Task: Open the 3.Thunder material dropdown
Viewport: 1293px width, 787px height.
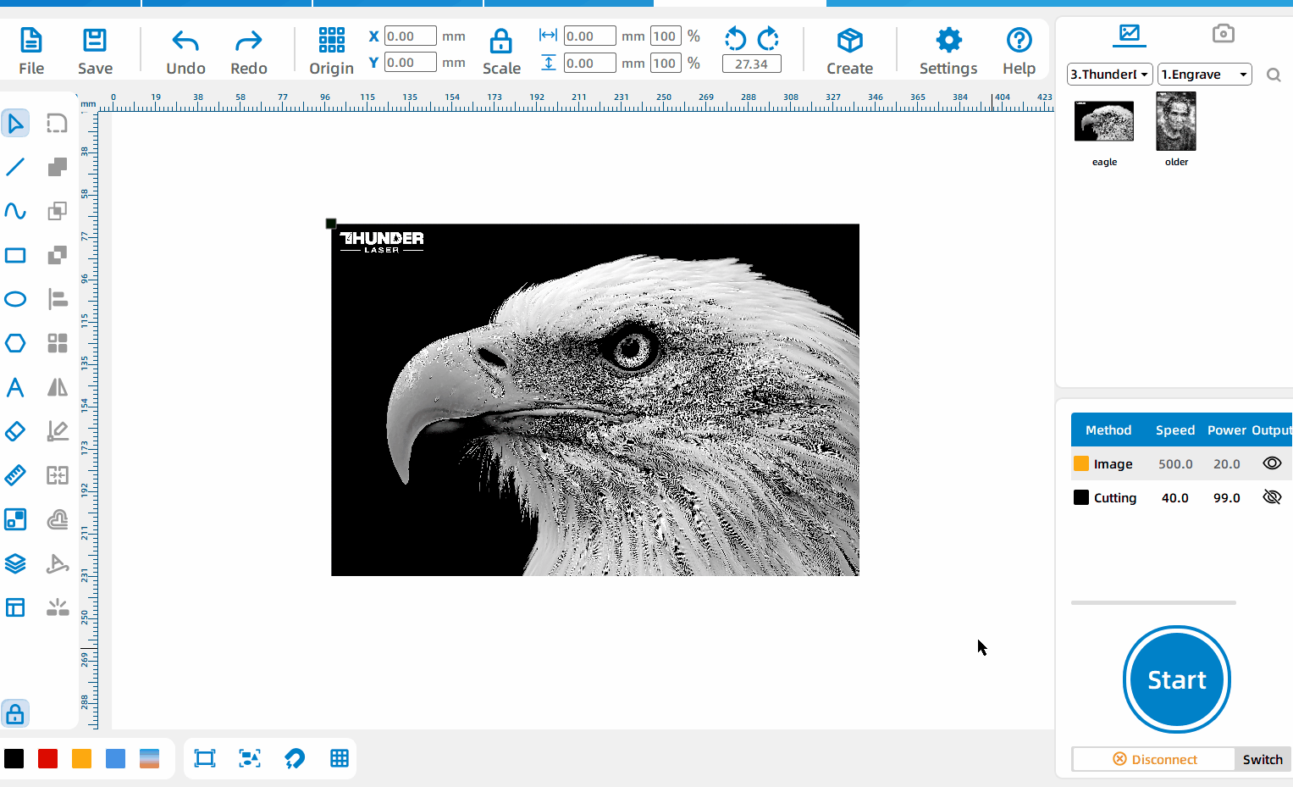Action: click(x=1109, y=75)
